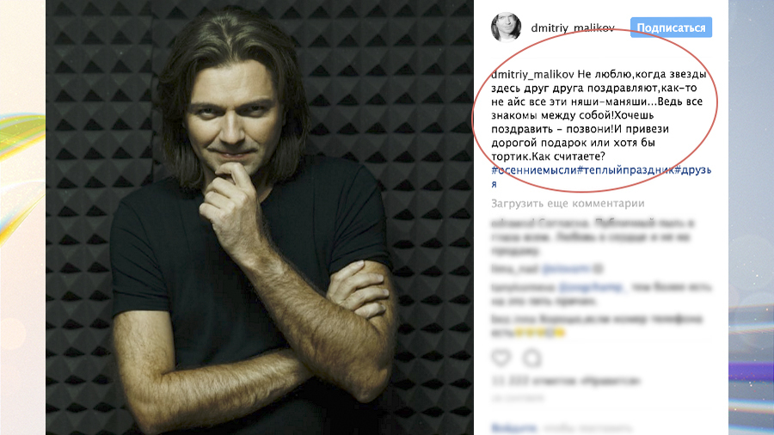
Task: Open the #осенниемысли hashtag
Action: pyautogui.click(x=534, y=170)
